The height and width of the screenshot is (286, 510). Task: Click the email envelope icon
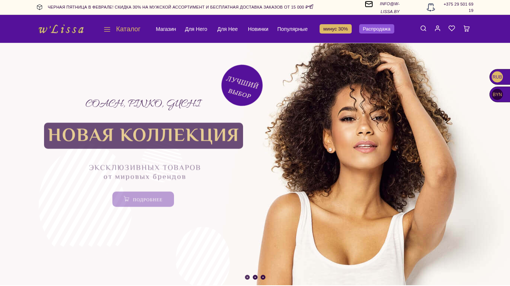pyautogui.click(x=369, y=4)
